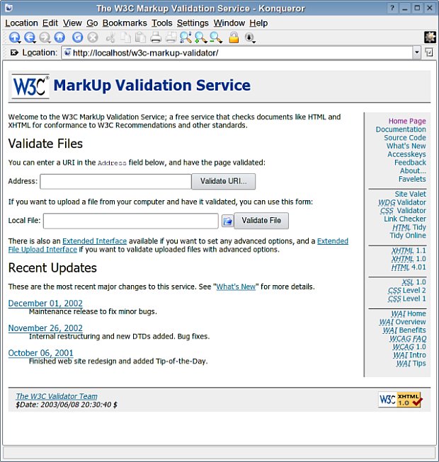Open the XHTML 1.1 sidebar link
The width and height of the screenshot is (439, 462).
tap(409, 250)
